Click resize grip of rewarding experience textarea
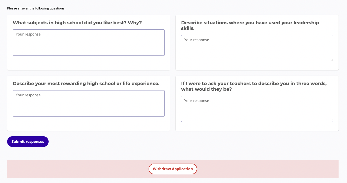The width and height of the screenshot is (347, 183). tap(163, 115)
